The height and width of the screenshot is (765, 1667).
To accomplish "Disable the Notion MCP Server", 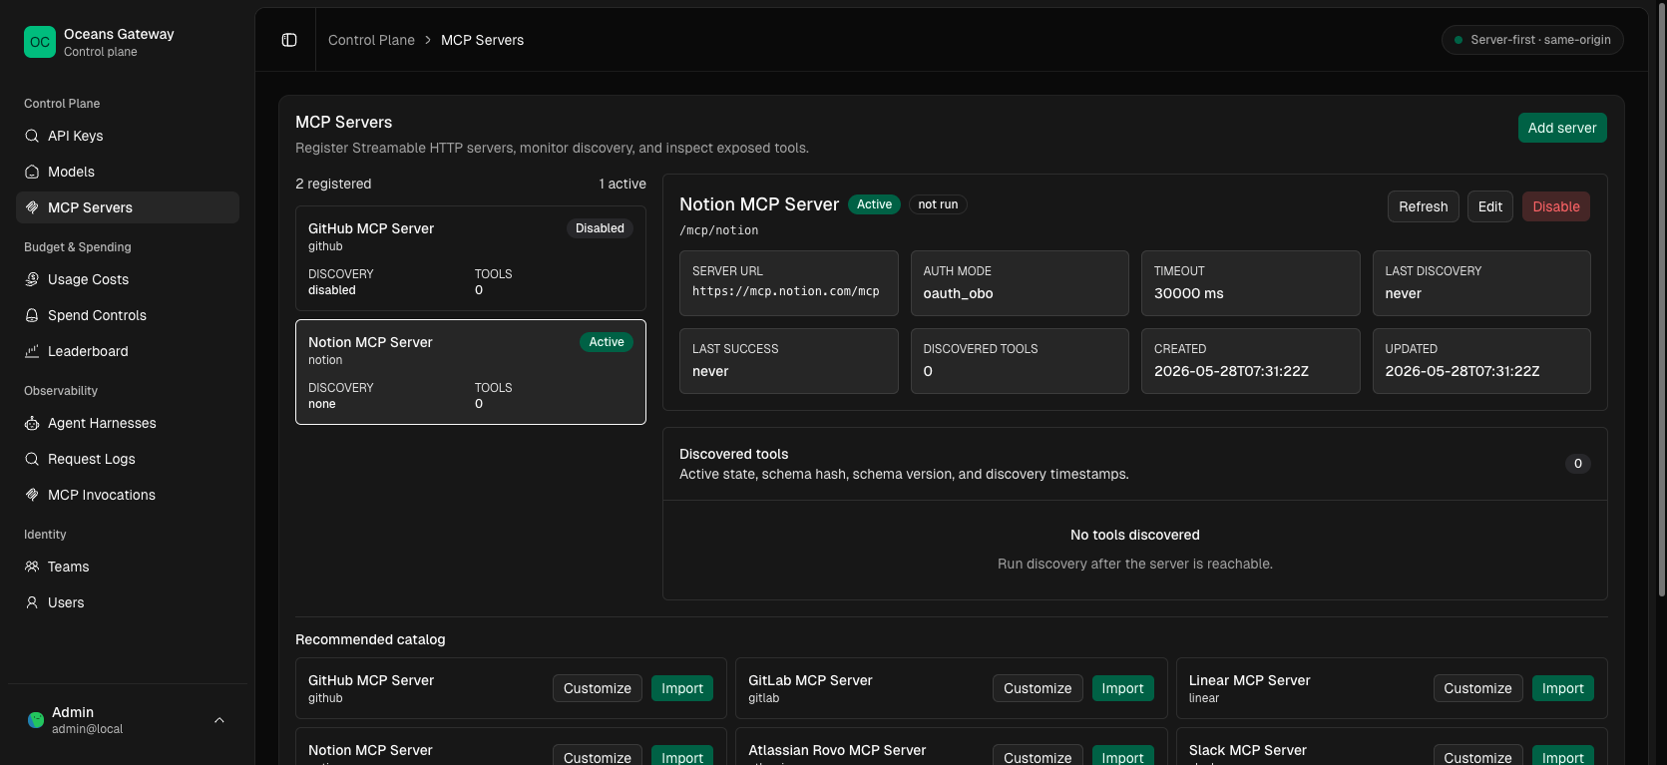I will [x=1556, y=206].
